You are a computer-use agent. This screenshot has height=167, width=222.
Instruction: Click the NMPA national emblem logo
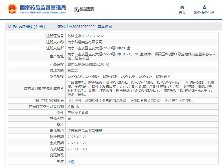(x=12, y=9)
